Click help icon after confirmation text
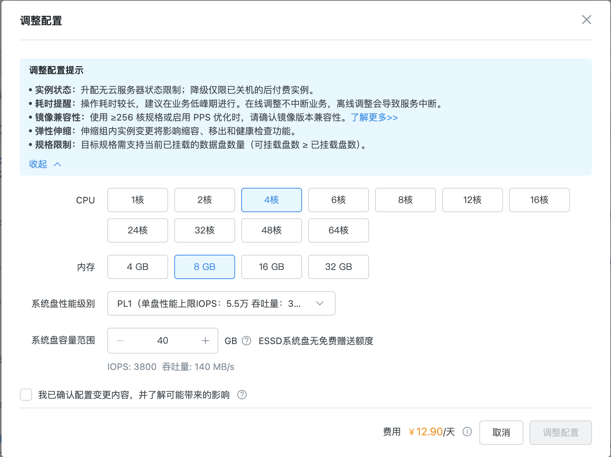 coord(242,395)
